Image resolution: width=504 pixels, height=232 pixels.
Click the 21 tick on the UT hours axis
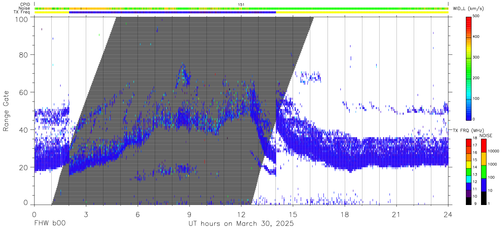pyautogui.click(x=396, y=214)
